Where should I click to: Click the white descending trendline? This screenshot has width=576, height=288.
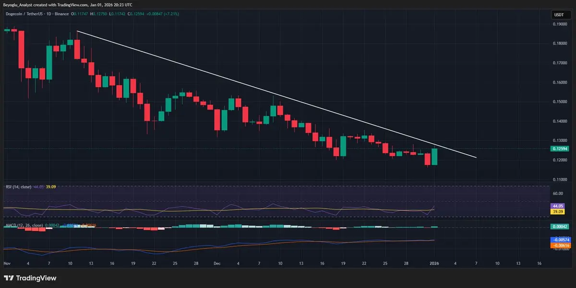pos(277,94)
